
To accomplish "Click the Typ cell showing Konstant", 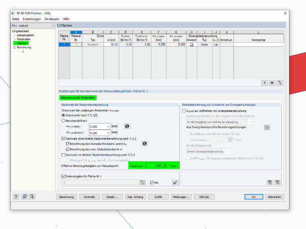I will 93,45.
